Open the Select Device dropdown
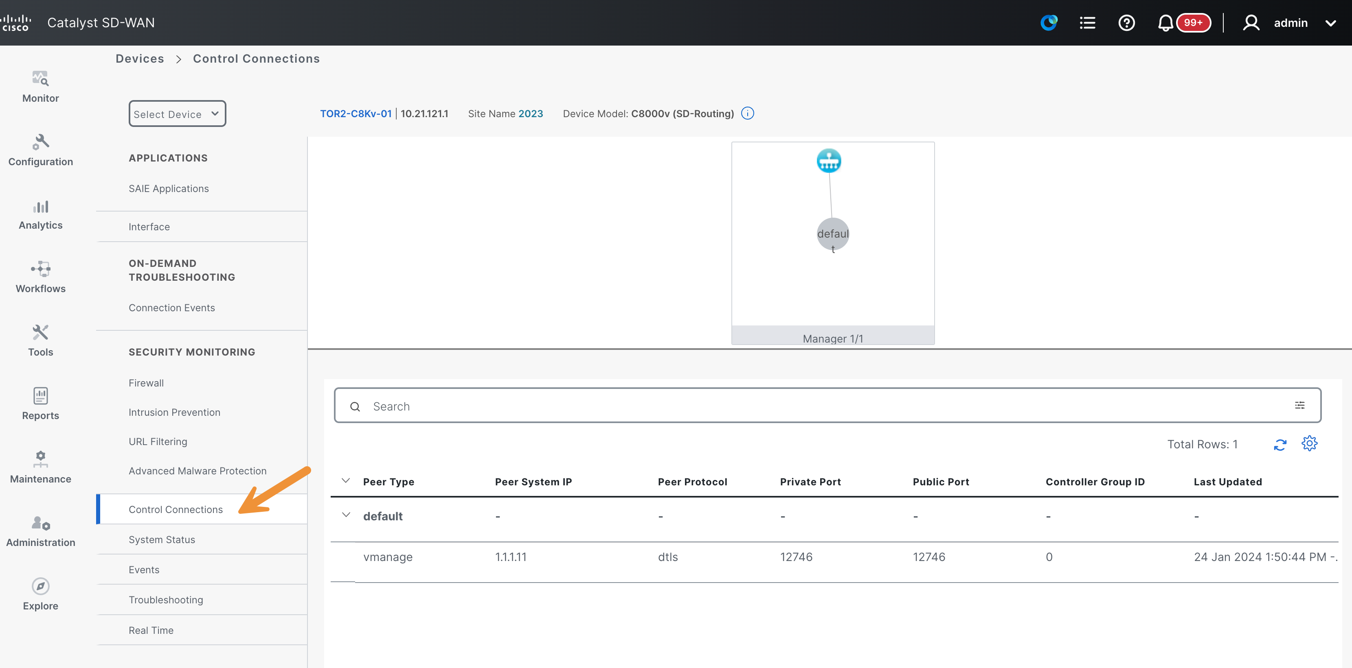Image resolution: width=1352 pixels, height=668 pixels. pos(178,114)
